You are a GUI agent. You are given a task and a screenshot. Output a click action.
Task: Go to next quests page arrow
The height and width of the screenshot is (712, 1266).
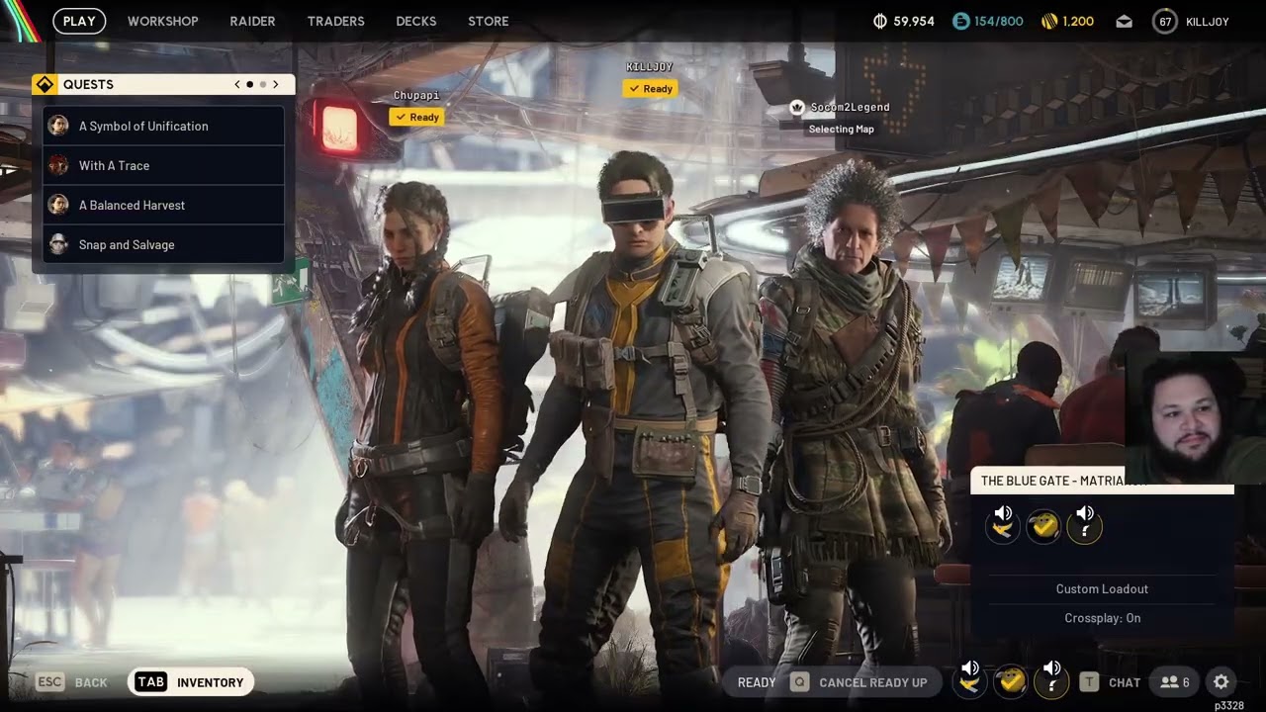276,84
